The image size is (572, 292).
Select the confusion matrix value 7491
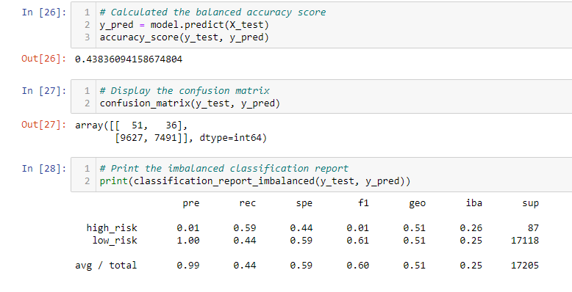pos(165,138)
